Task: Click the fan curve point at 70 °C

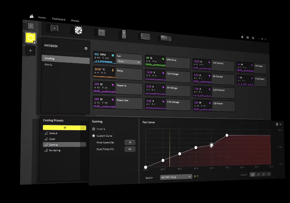Action: tap(227, 135)
